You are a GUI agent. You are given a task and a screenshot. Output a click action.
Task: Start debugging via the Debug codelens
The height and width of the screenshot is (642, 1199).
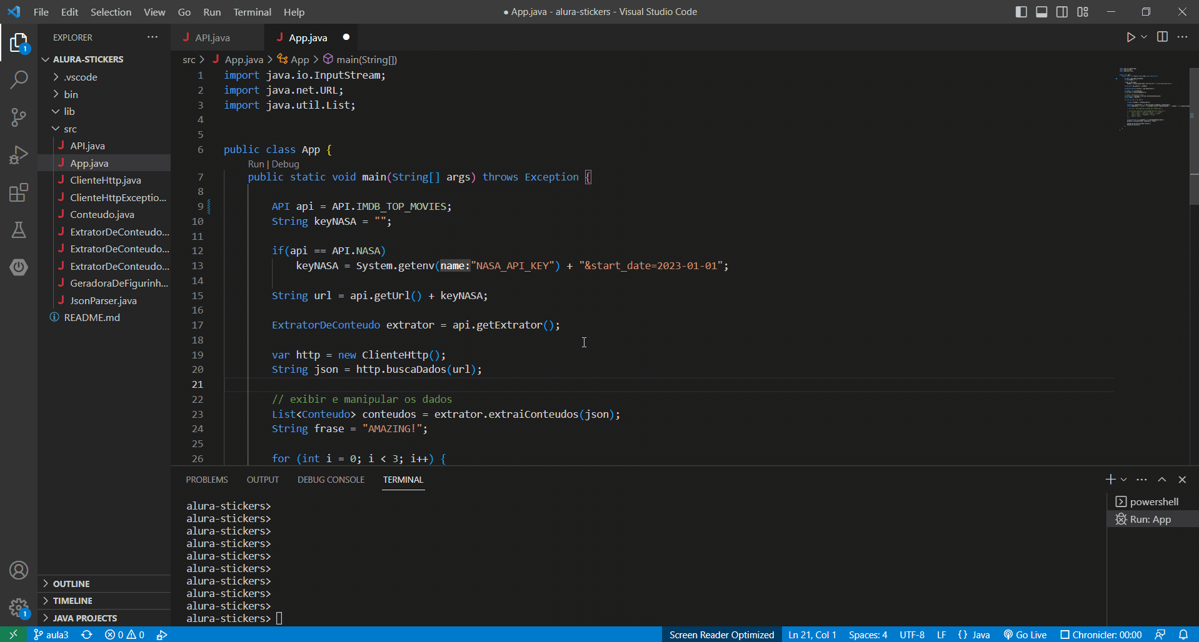pos(286,164)
